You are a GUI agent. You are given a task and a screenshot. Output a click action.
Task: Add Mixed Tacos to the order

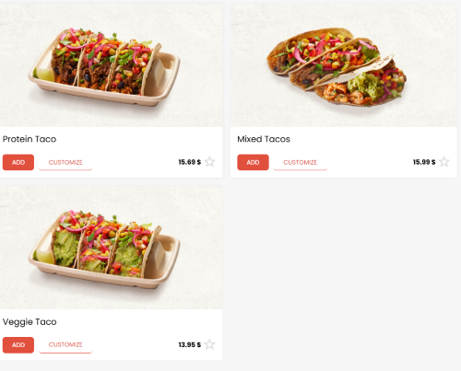click(253, 162)
